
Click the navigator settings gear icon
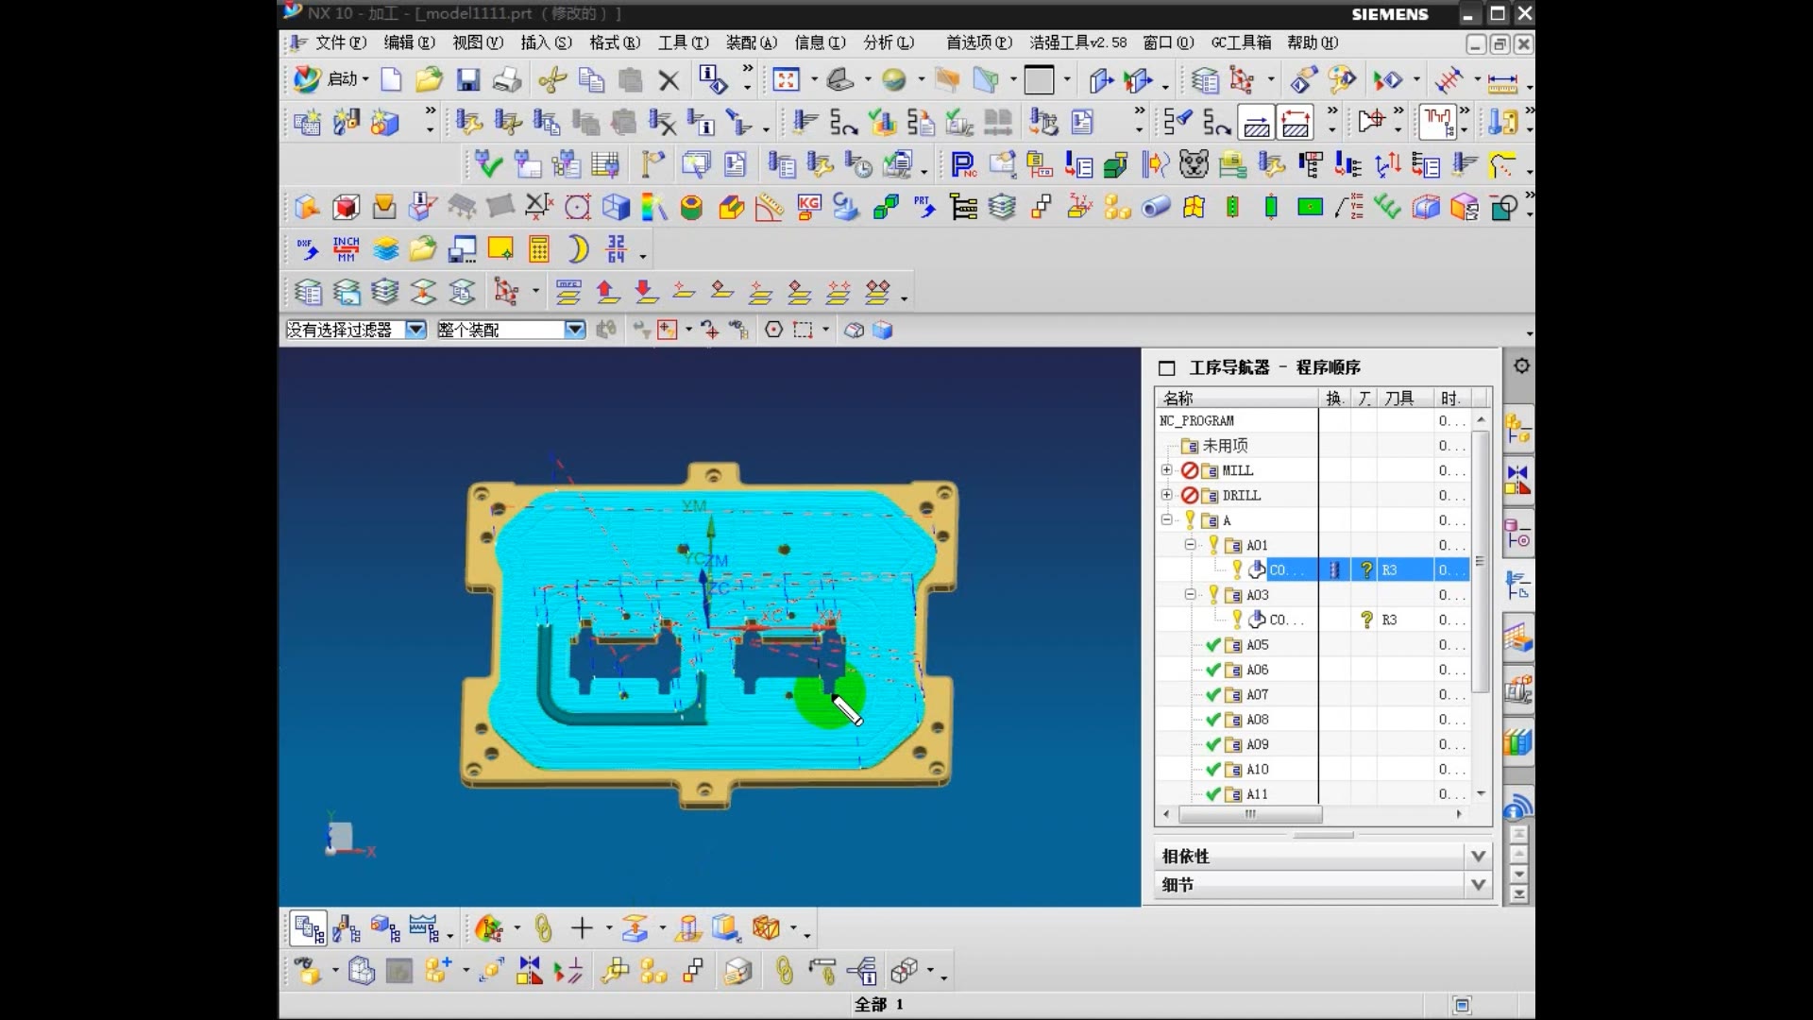coord(1521,366)
